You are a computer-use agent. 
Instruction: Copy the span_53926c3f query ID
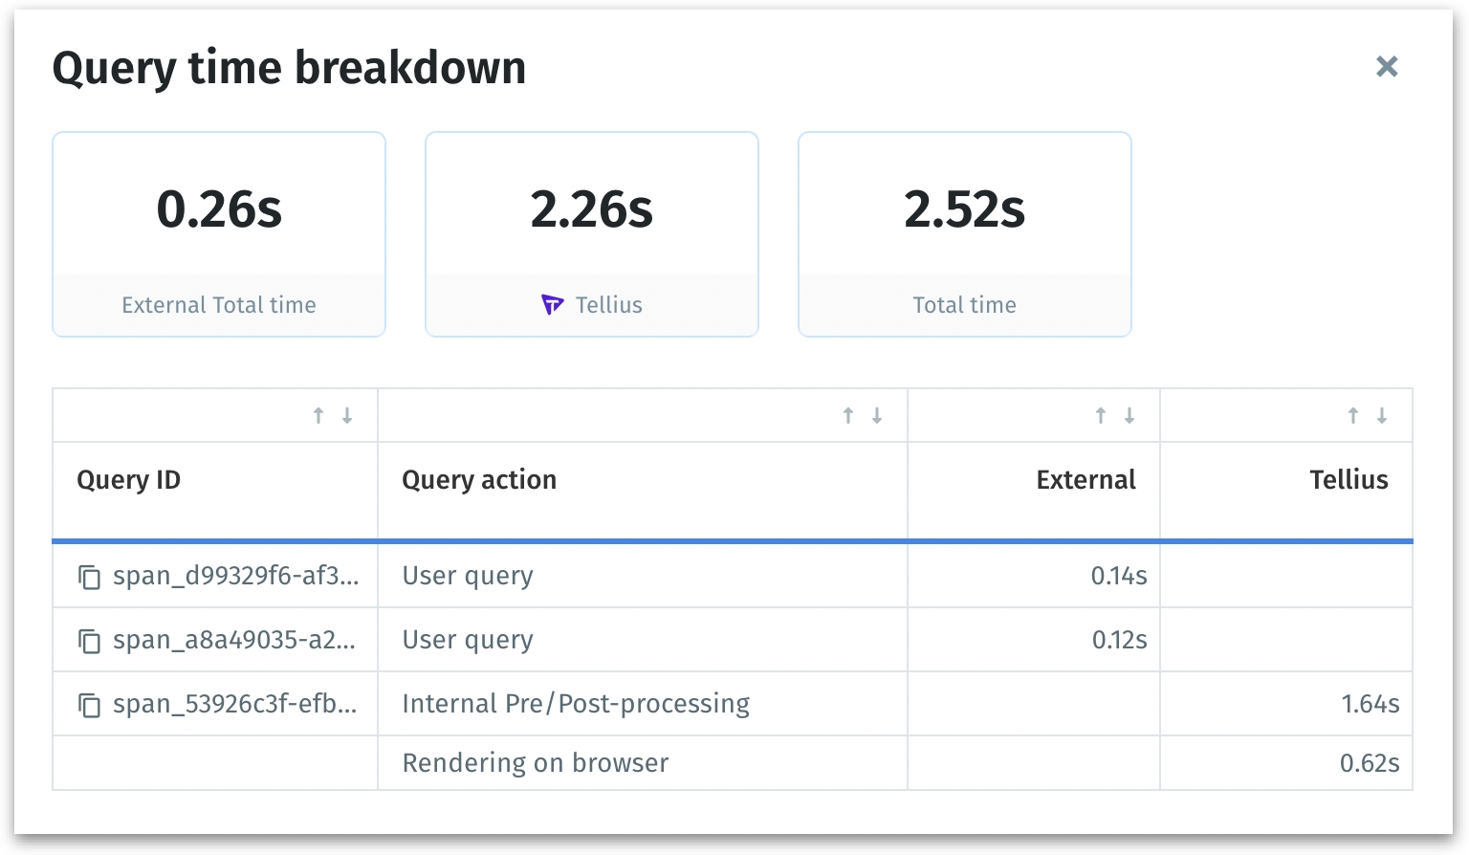tap(89, 705)
